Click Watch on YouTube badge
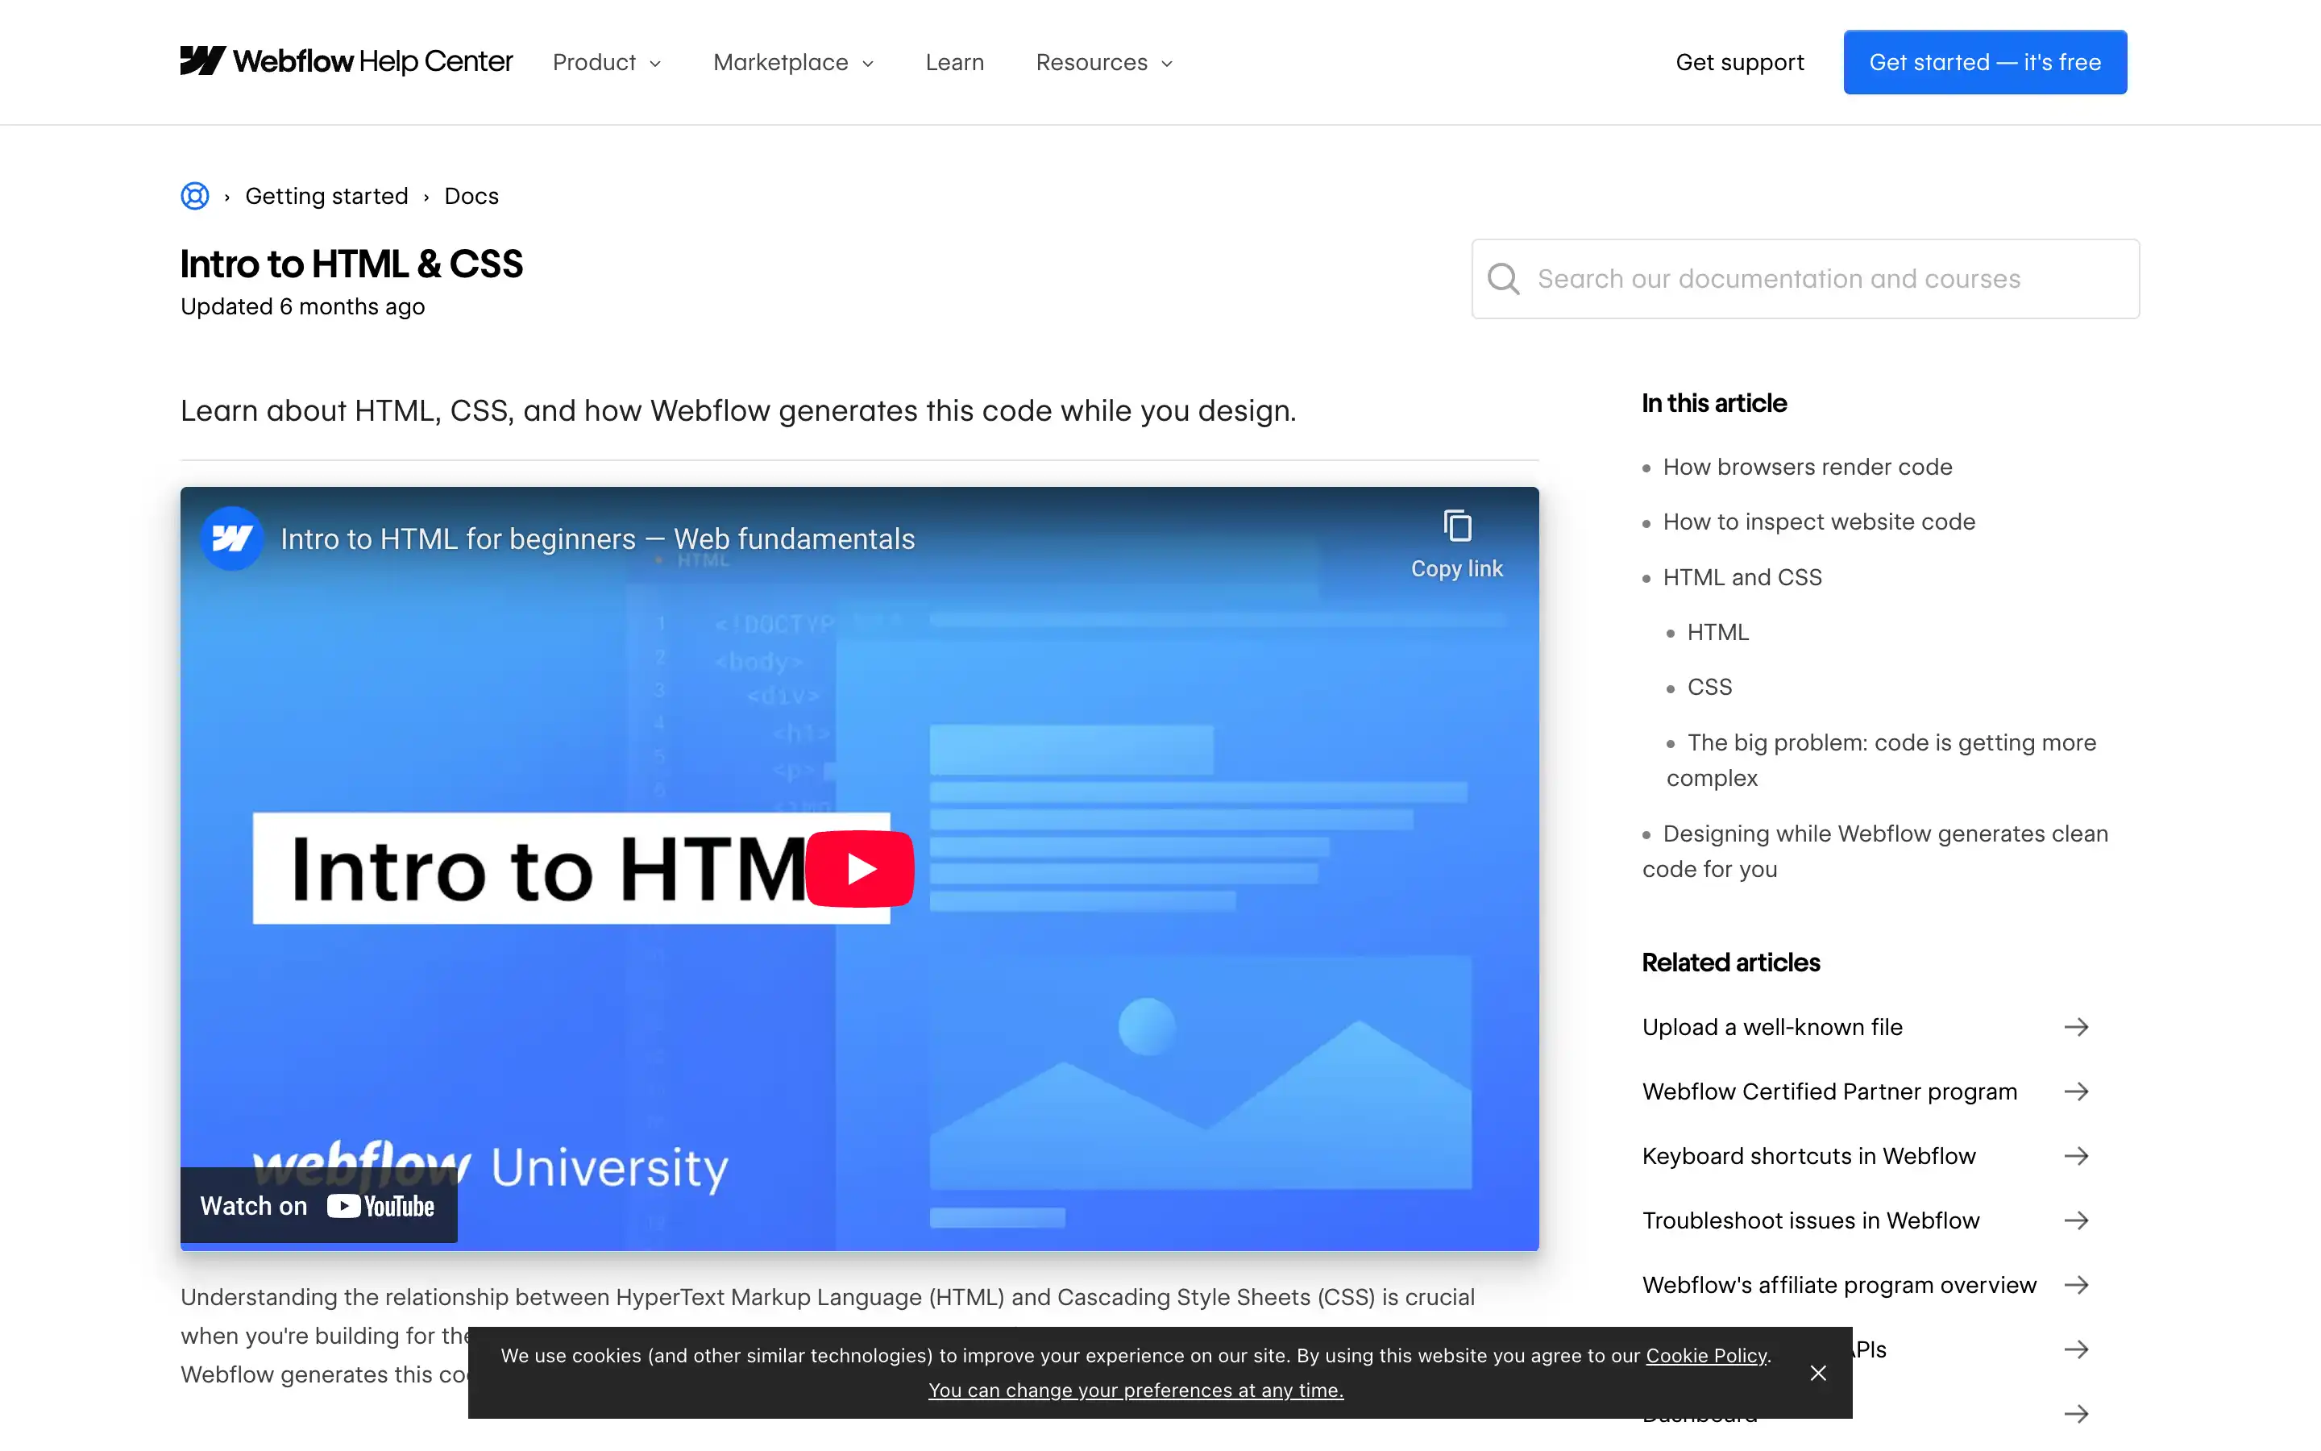The height and width of the screenshot is (1451, 2321). click(x=318, y=1205)
